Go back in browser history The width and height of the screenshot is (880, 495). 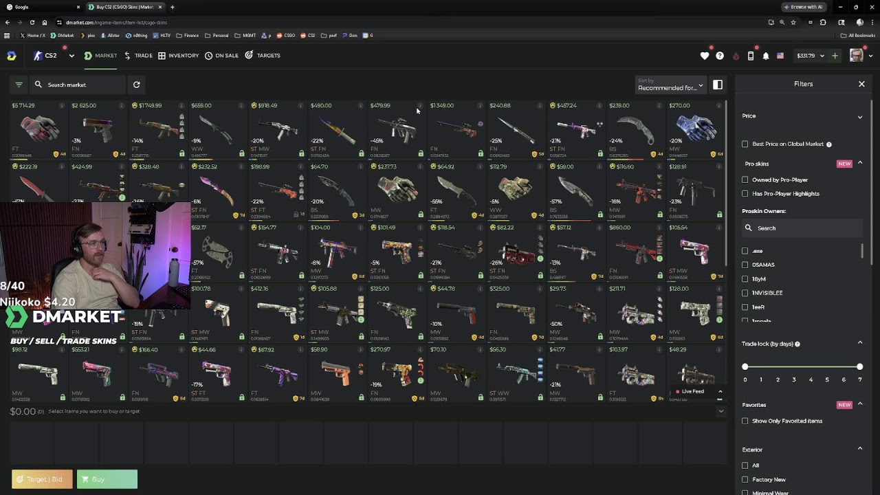[x=7, y=22]
